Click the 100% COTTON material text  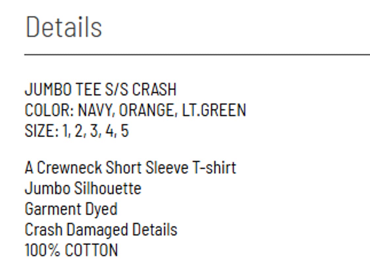click(x=71, y=250)
